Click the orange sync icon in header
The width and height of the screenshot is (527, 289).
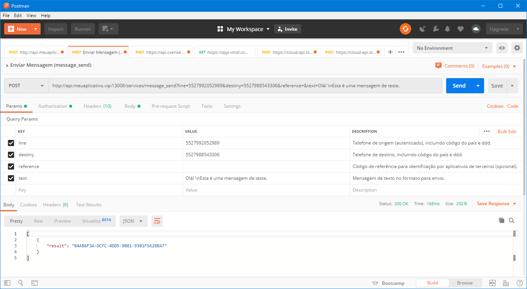405,29
